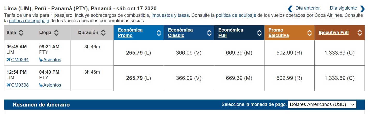This screenshot has width=371, height=114.
Task: Sort flights by Duración arrows
Action: 103,33
